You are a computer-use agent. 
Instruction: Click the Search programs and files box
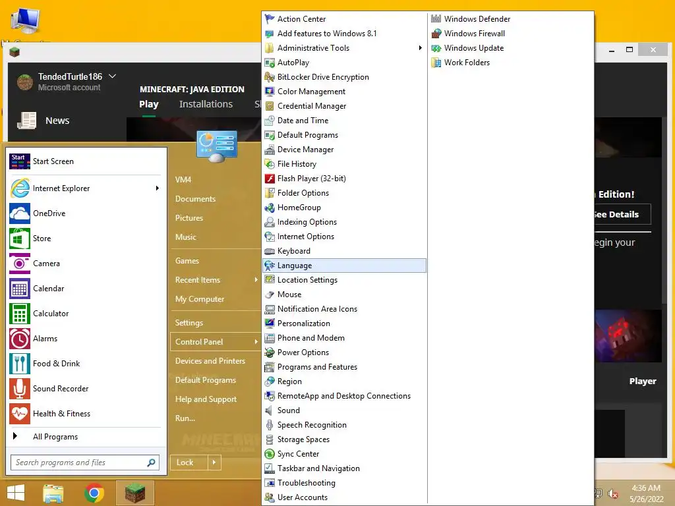[x=85, y=463]
